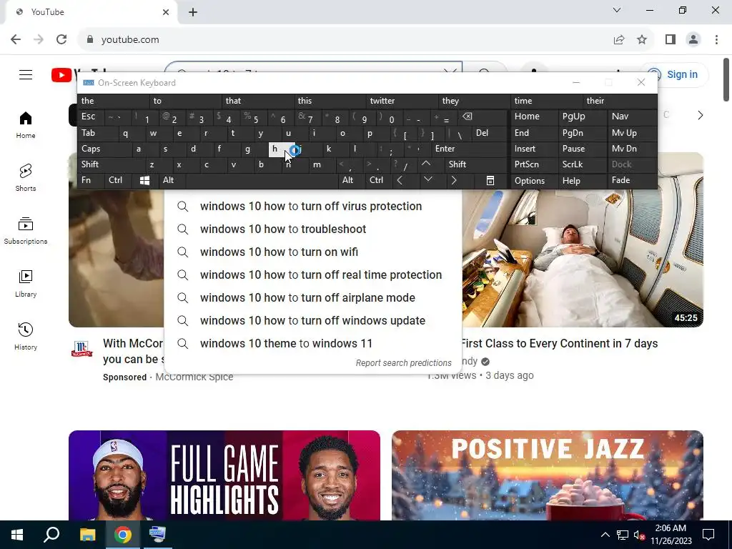Insert word prediction 'twitter'

pyautogui.click(x=402, y=101)
